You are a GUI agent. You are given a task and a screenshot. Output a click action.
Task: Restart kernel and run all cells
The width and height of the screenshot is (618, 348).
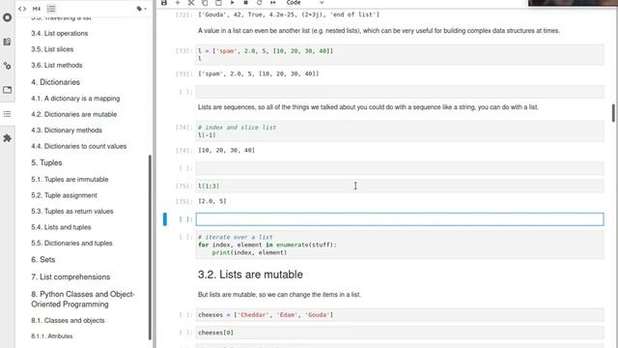(272, 3)
